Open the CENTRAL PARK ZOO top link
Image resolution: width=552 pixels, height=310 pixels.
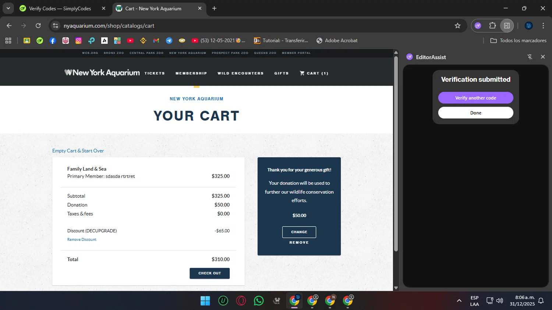146,53
